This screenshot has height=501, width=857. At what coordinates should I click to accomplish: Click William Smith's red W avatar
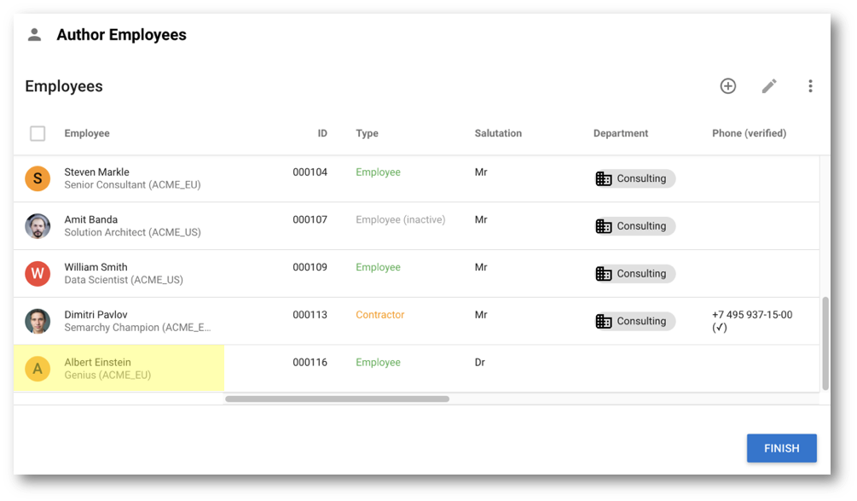click(x=38, y=273)
